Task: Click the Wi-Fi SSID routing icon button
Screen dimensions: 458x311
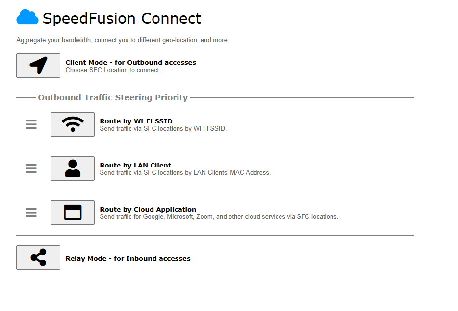Action: pos(73,124)
